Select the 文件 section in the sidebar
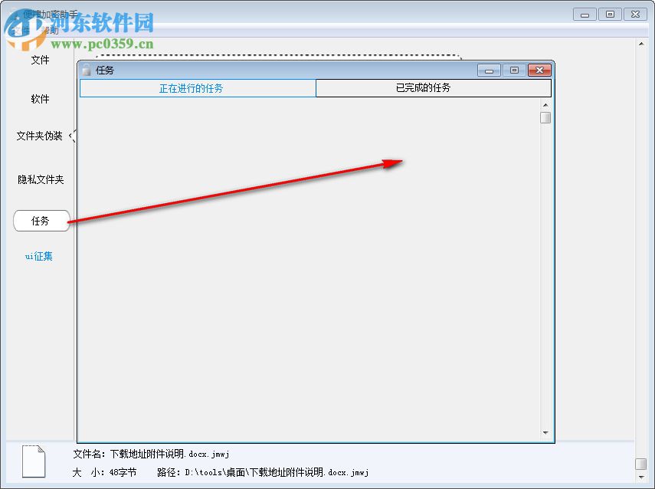 [x=39, y=60]
